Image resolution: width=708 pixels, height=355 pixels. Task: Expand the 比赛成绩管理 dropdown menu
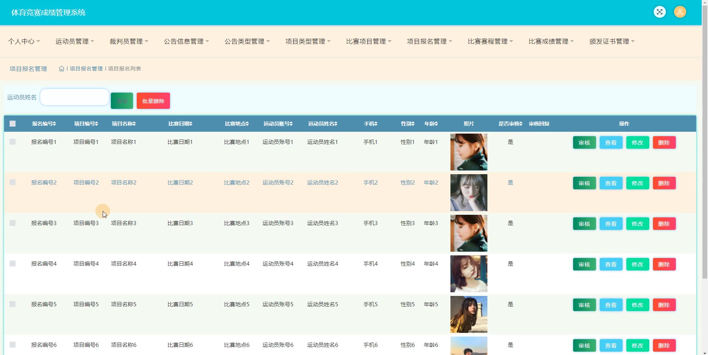coord(551,41)
